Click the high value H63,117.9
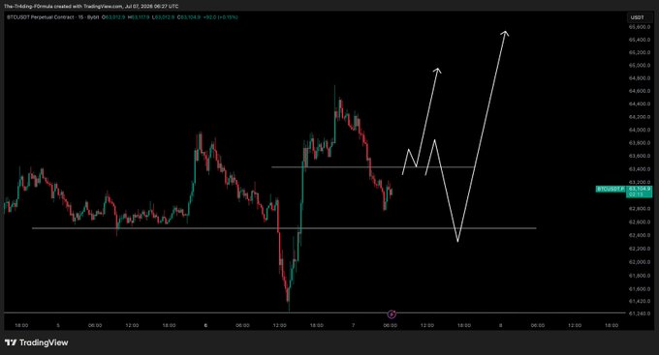 139,17
